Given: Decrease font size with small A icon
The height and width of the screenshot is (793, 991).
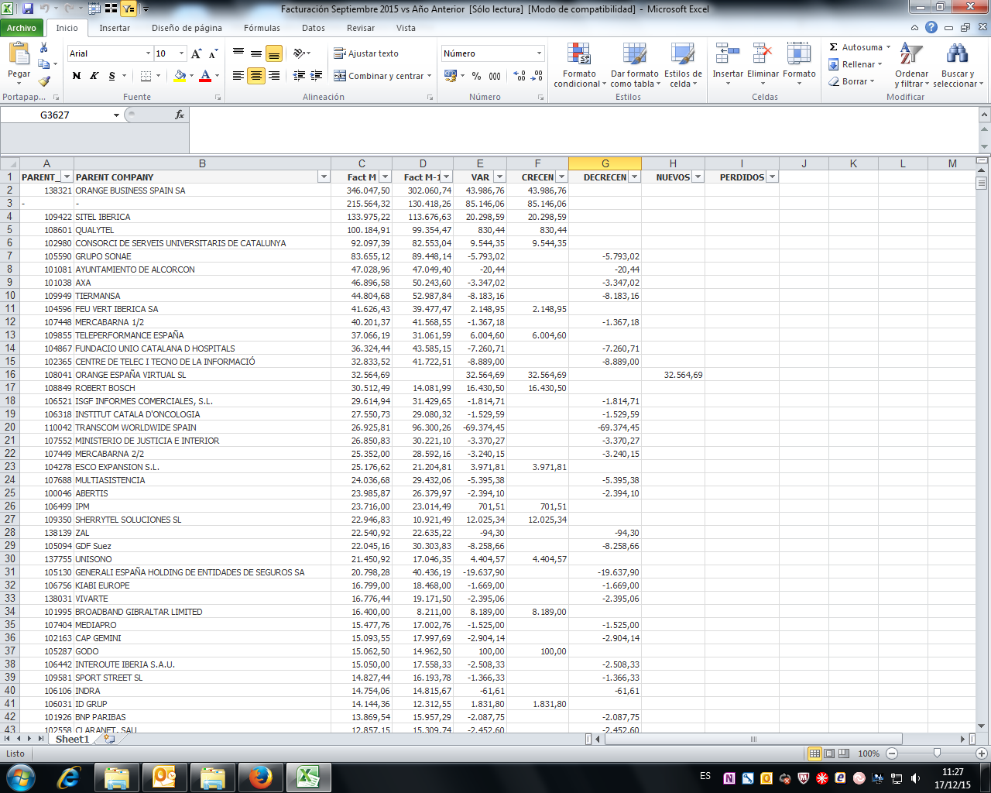Looking at the screenshot, I should coord(213,53).
